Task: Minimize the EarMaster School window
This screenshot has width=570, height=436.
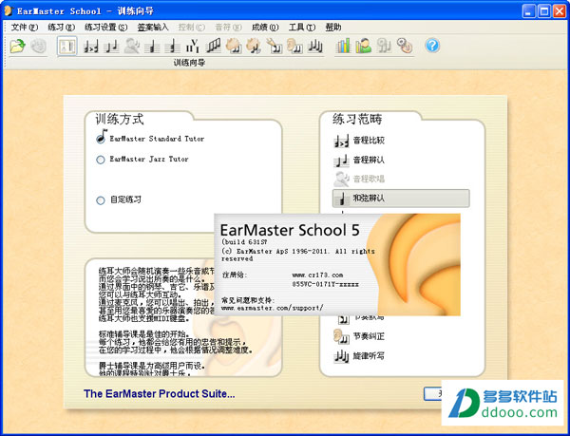Action: click(x=529, y=11)
